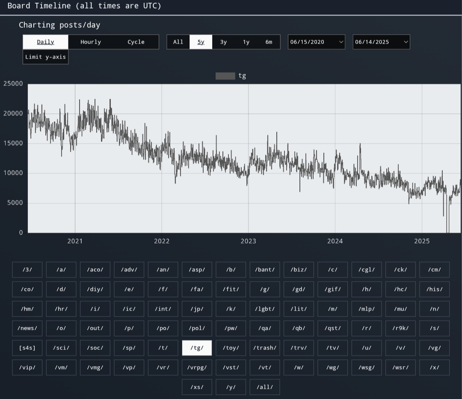The width and height of the screenshot is (462, 399).
Task: Select the [s4s] board
Action: coord(27,348)
